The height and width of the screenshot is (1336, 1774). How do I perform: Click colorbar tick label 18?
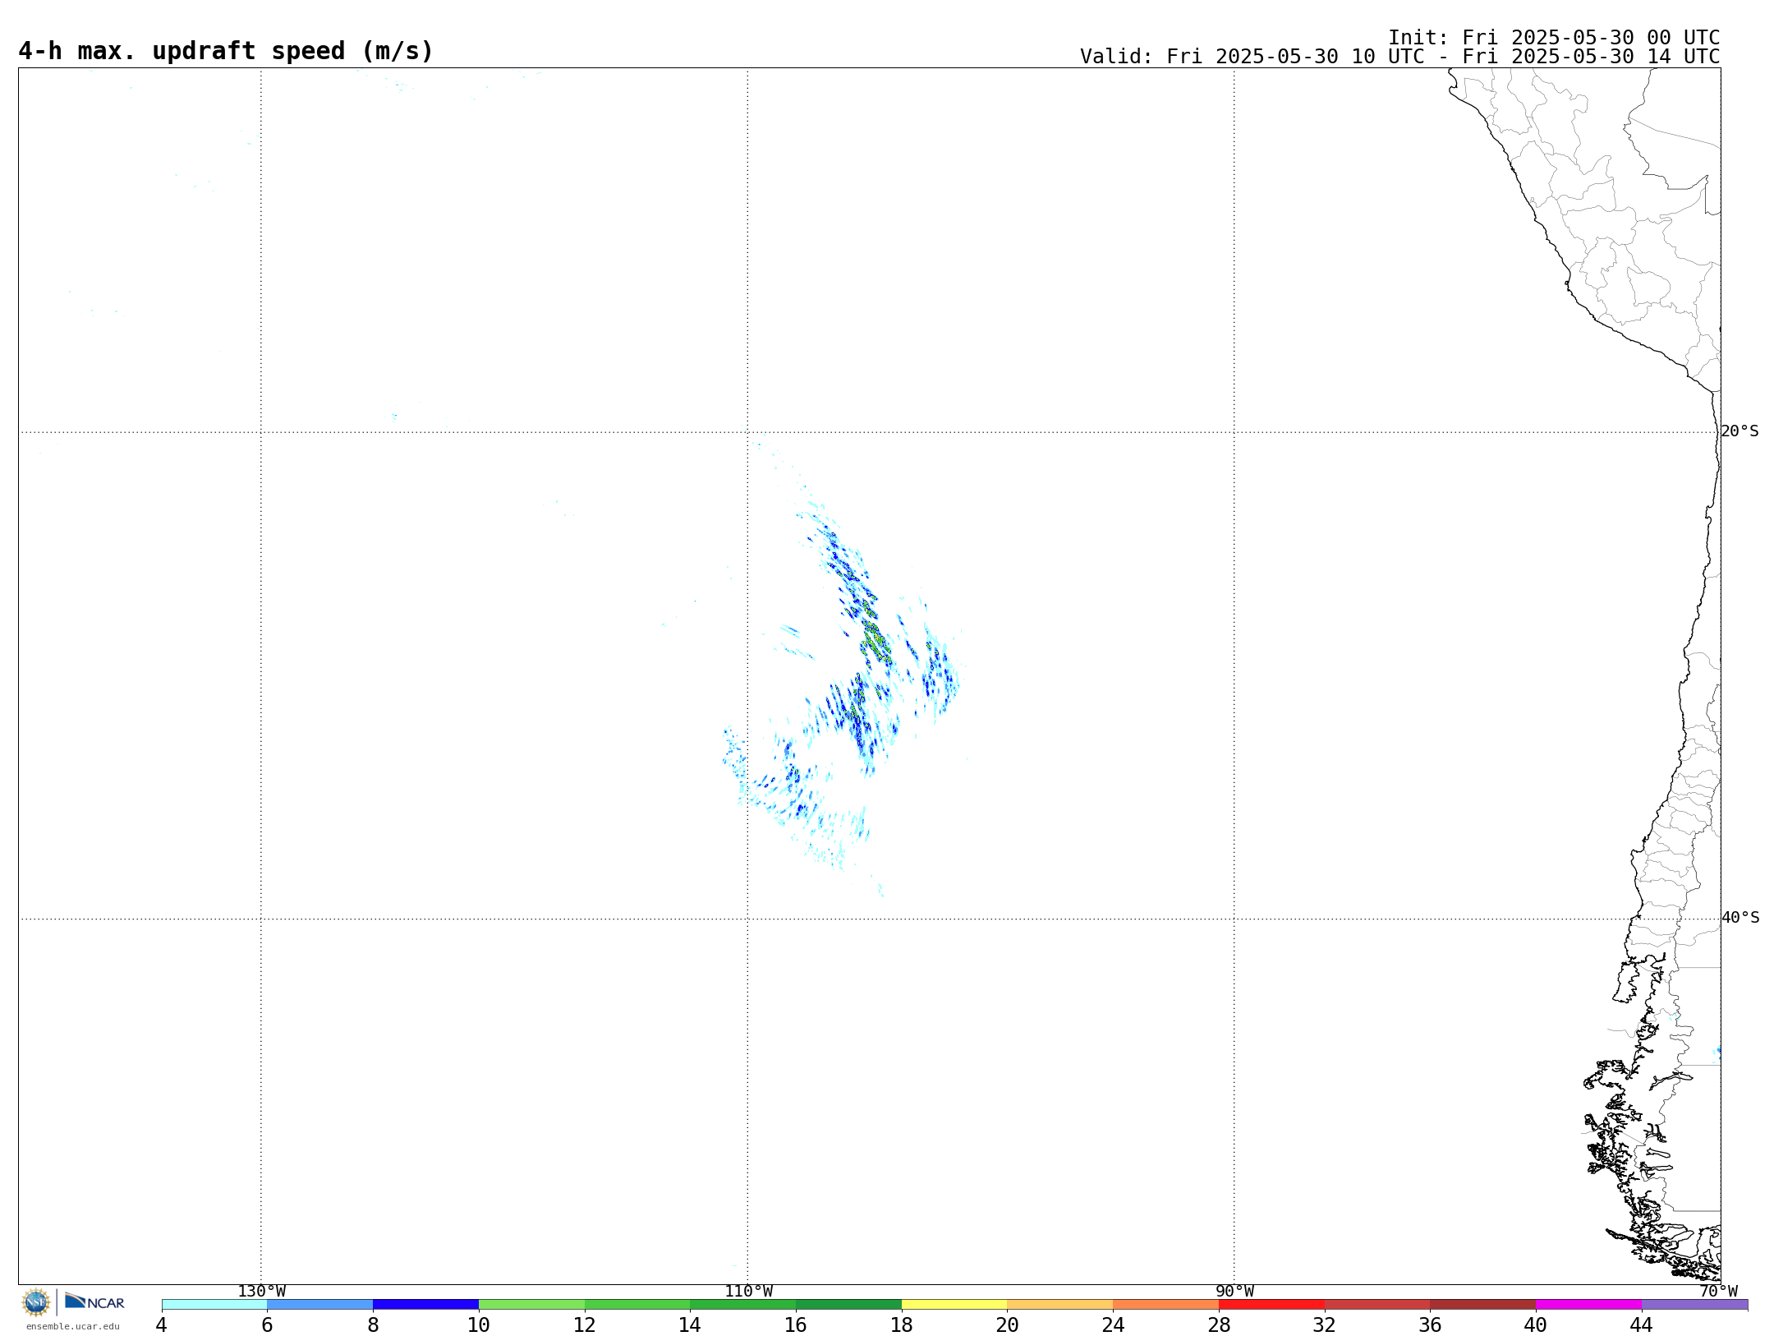902,1325
